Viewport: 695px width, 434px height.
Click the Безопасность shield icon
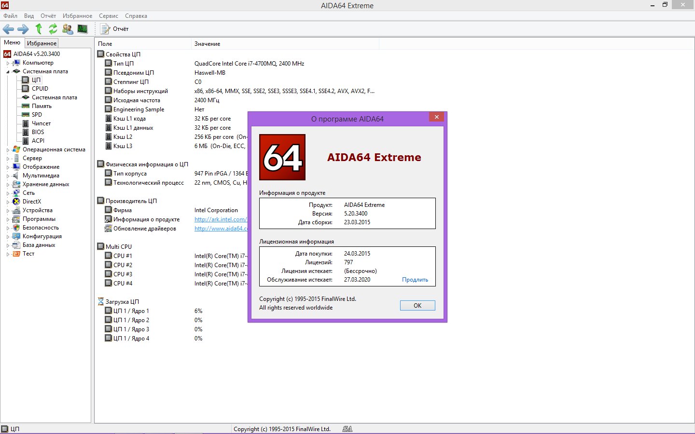[x=16, y=228]
